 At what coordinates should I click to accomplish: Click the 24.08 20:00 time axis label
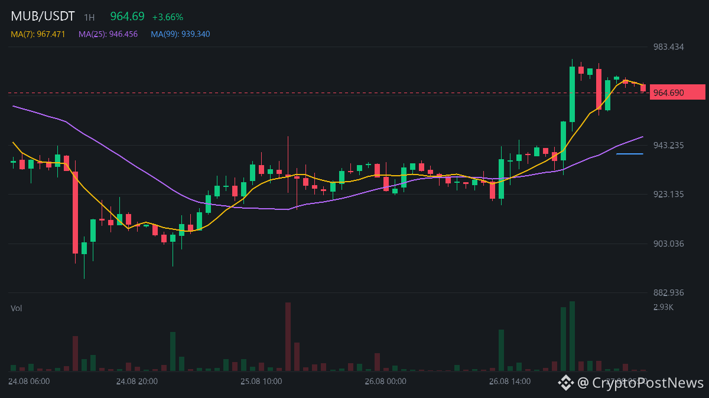click(137, 381)
